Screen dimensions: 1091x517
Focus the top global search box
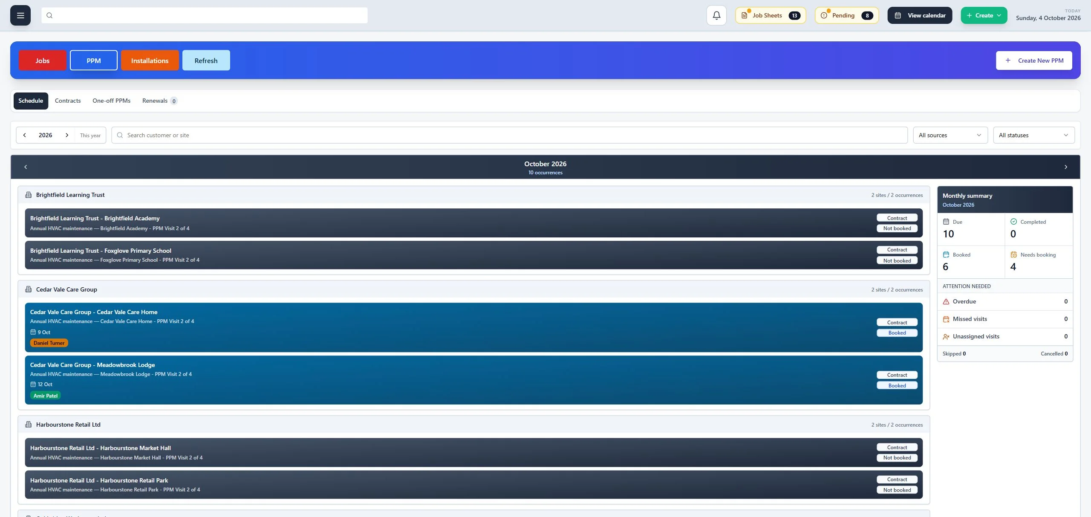[x=205, y=15]
